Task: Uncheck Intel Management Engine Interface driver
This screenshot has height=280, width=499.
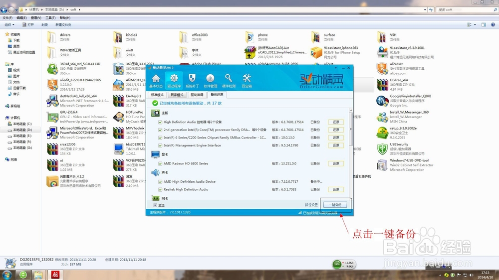Action: point(160,145)
